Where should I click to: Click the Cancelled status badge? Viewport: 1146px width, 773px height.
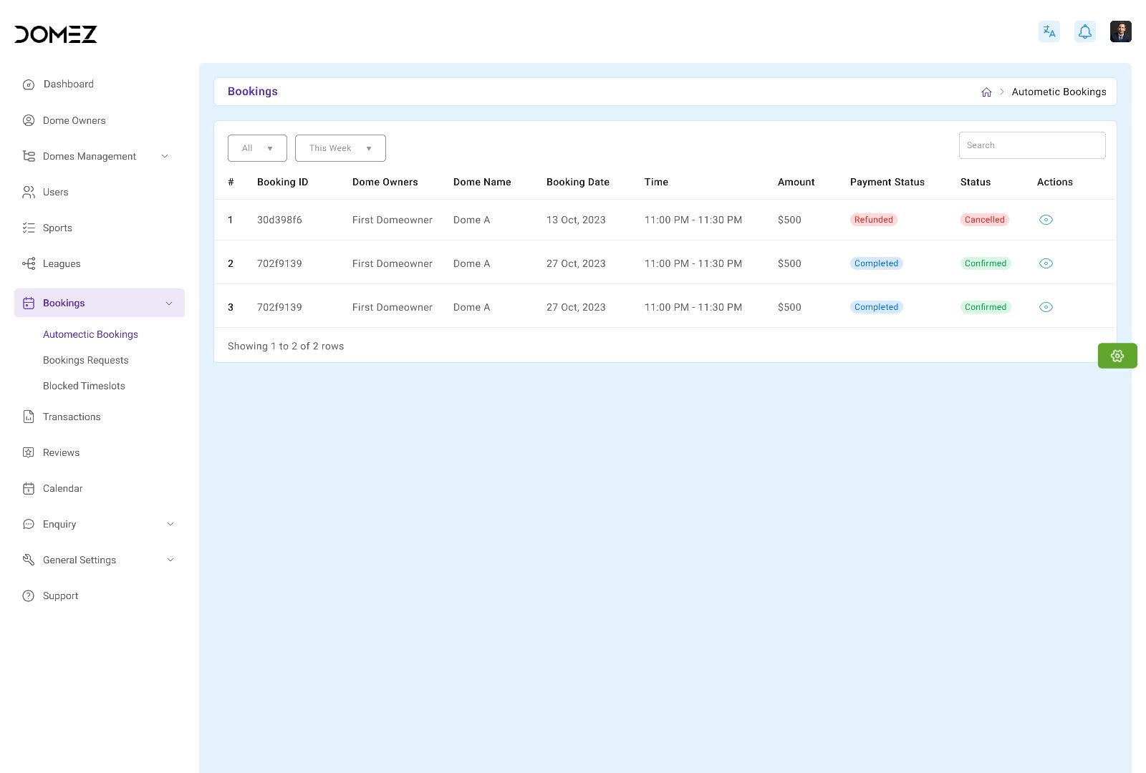(x=984, y=220)
